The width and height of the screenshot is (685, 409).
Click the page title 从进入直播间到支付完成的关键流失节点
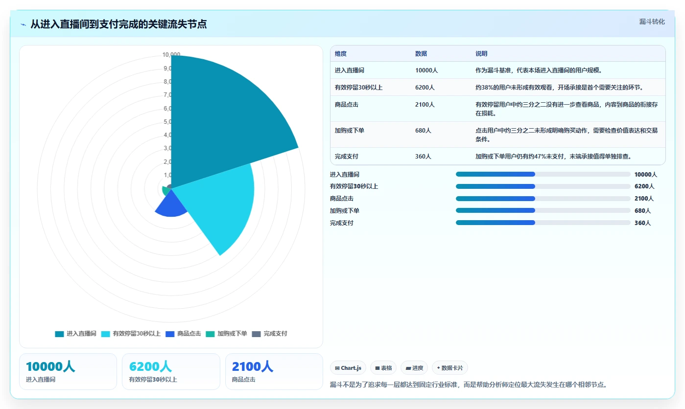click(118, 24)
